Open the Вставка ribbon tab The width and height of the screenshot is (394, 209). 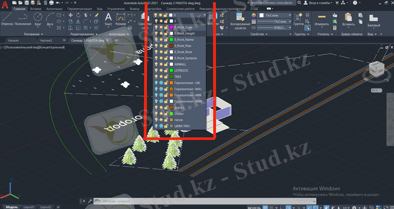coord(35,9)
